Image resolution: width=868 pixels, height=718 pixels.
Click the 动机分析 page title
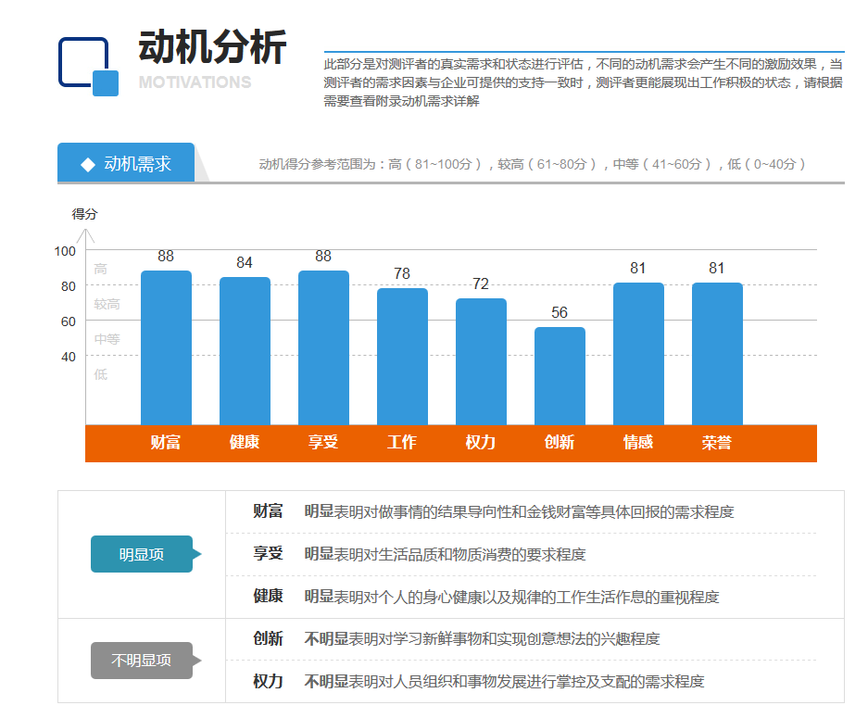tap(213, 48)
